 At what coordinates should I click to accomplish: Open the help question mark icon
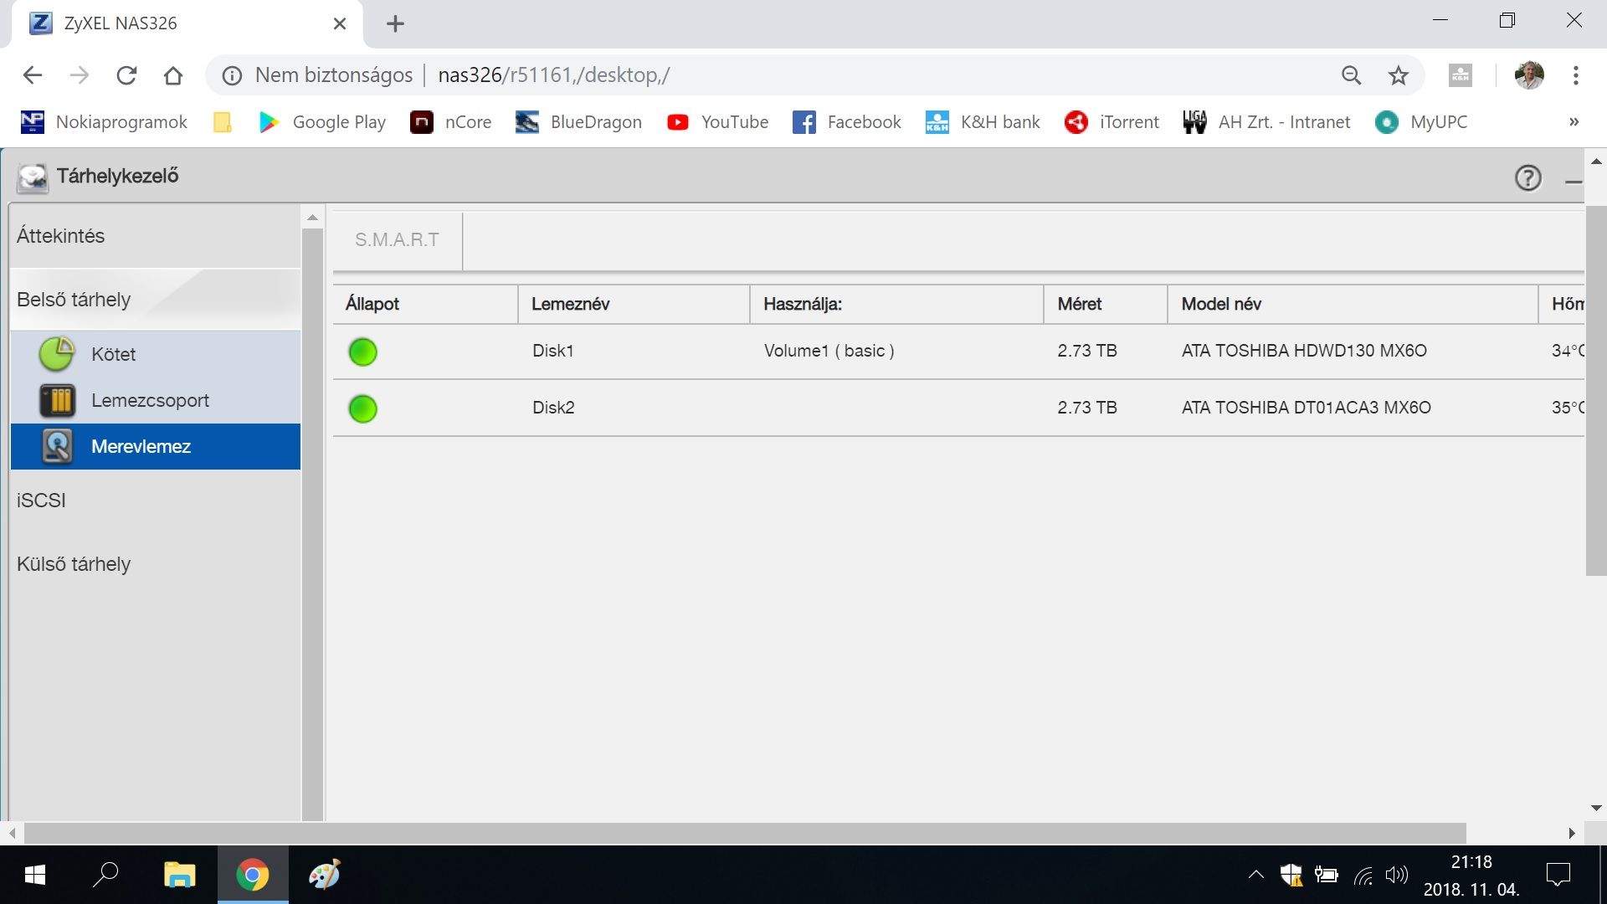coord(1528,177)
